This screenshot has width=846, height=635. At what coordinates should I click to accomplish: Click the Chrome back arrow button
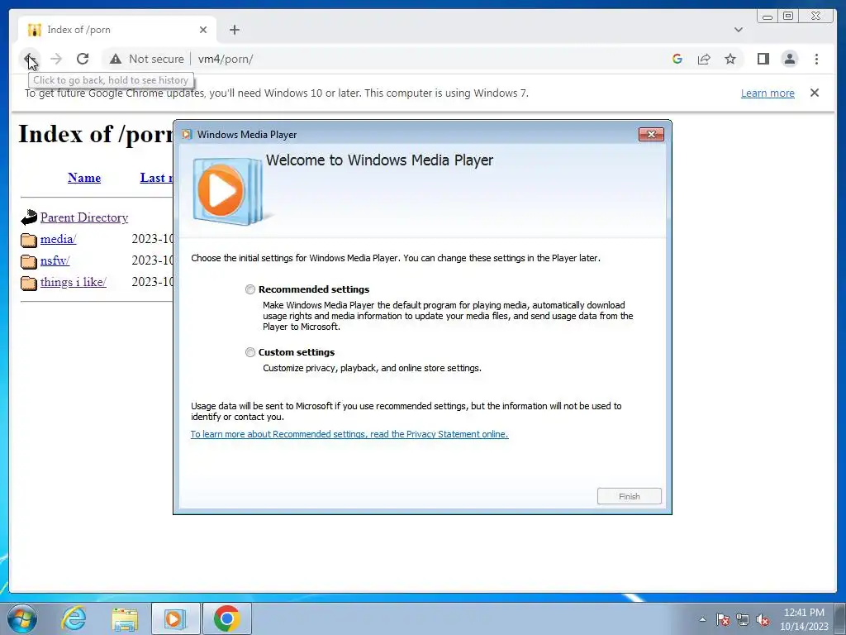[x=30, y=59]
